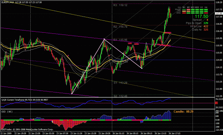Image resolution: width=223 pixels, height=135 pixels.
Task: Click the 76.1519 QQE scale value
Action: (219, 99)
